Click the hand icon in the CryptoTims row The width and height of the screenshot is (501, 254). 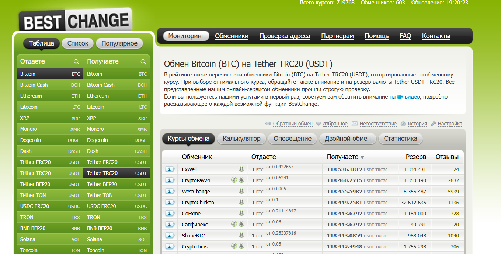pyautogui.click(x=241, y=246)
